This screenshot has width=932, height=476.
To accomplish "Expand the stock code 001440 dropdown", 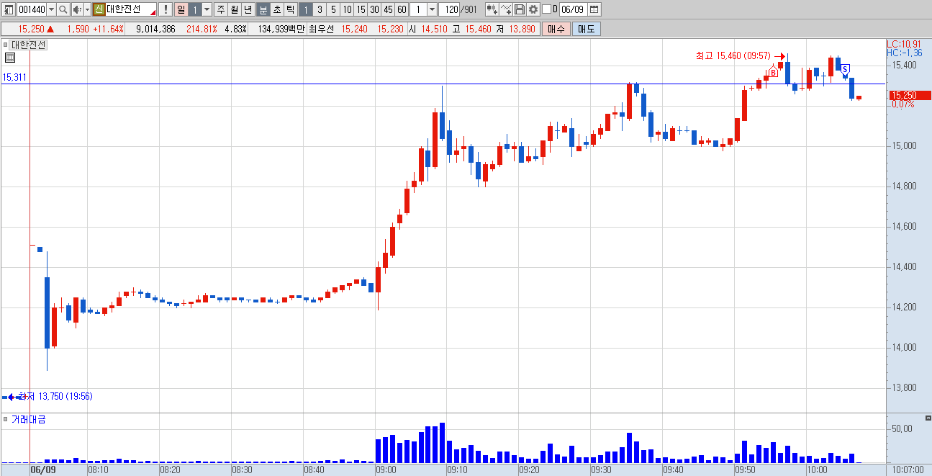I will click(x=51, y=9).
